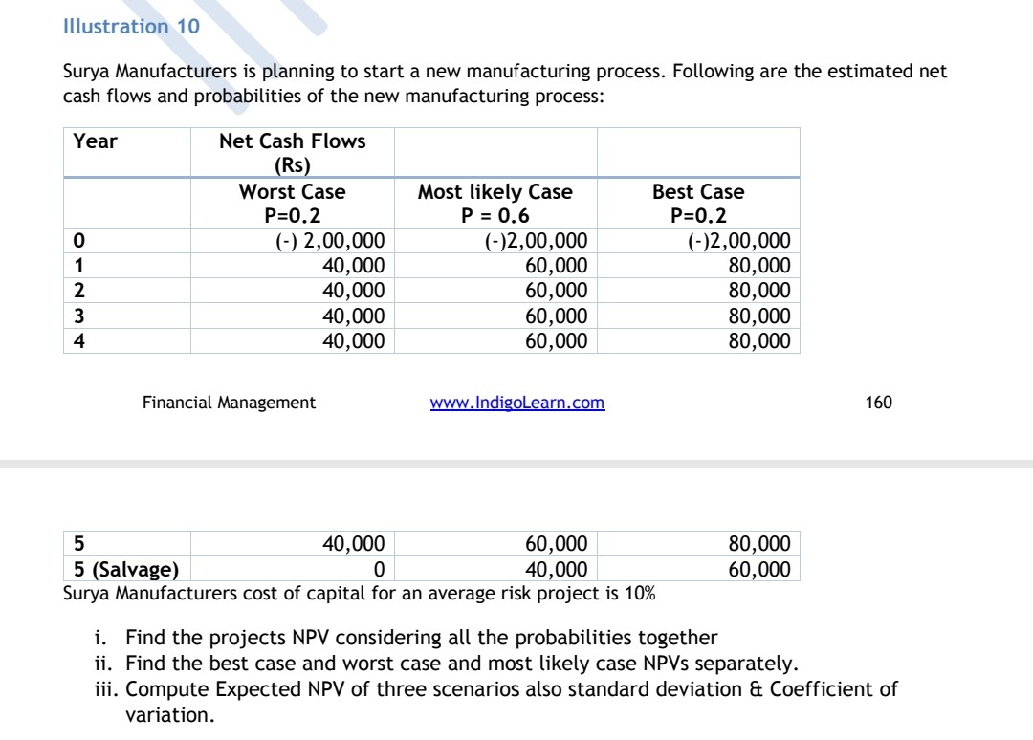Image resolution: width=1033 pixels, height=740 pixels.
Task: Select Year 4 best case 80,000 cell
Action: tap(759, 340)
